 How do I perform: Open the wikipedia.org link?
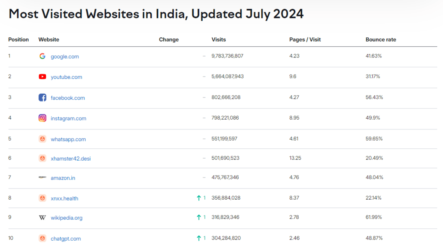tap(66, 218)
